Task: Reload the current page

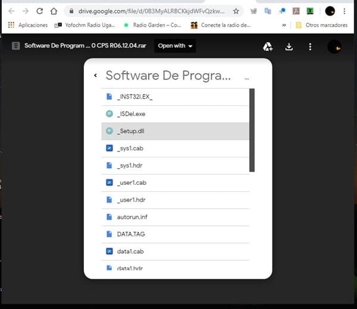Action: pyautogui.click(x=40, y=11)
